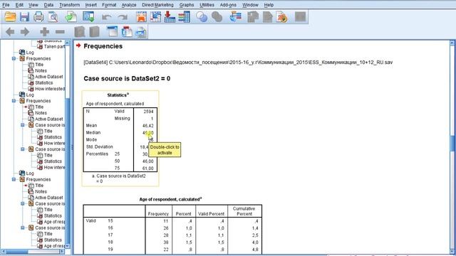456x256 pixels.
Task: Click outline pane horizontal scroll right arrow
Action: [x=62, y=251]
